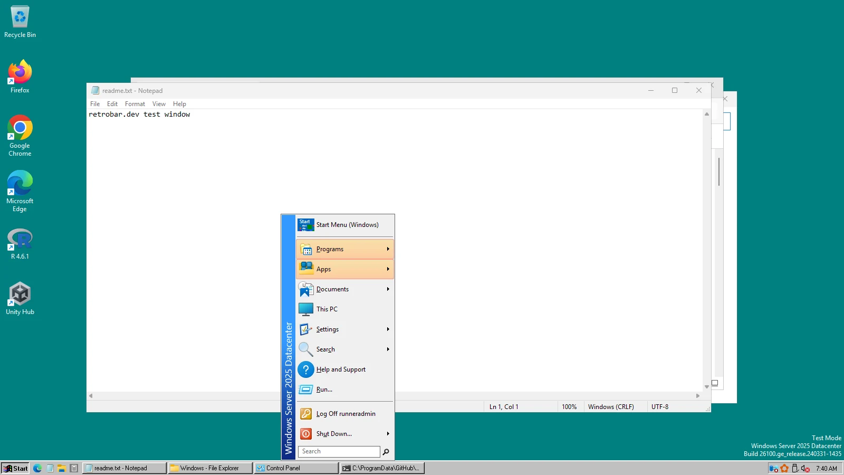This screenshot has height=475, width=844.
Task: Click Log Off runneradmin
Action: [345, 414]
